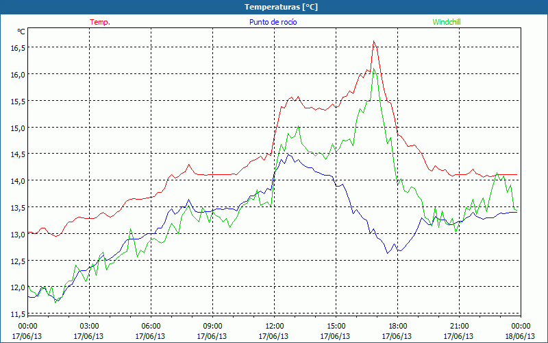The image size is (548, 343).
Task: Click the 16,0 y-axis value
Action: click(18, 75)
